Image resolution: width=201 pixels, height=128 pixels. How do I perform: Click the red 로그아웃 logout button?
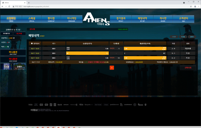[x=19, y=34]
